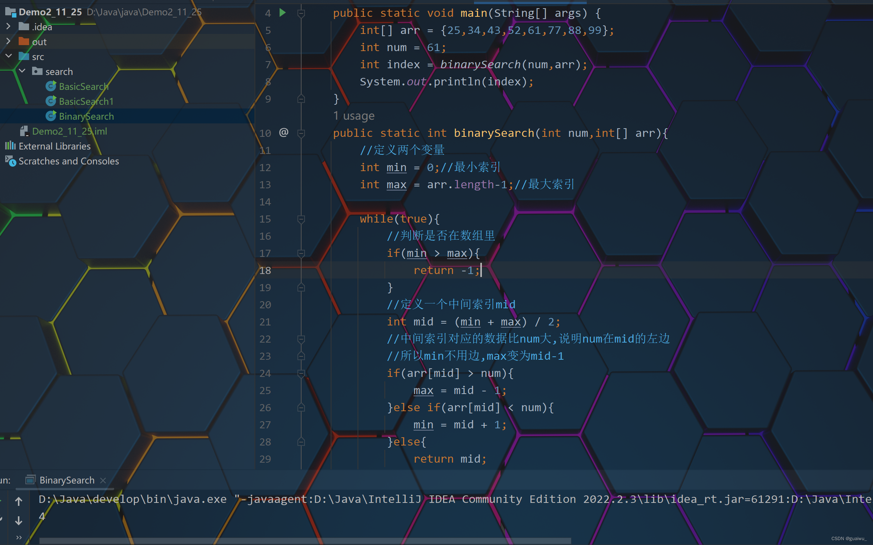Select the orange out folder icon
The image size is (873, 545).
click(24, 41)
